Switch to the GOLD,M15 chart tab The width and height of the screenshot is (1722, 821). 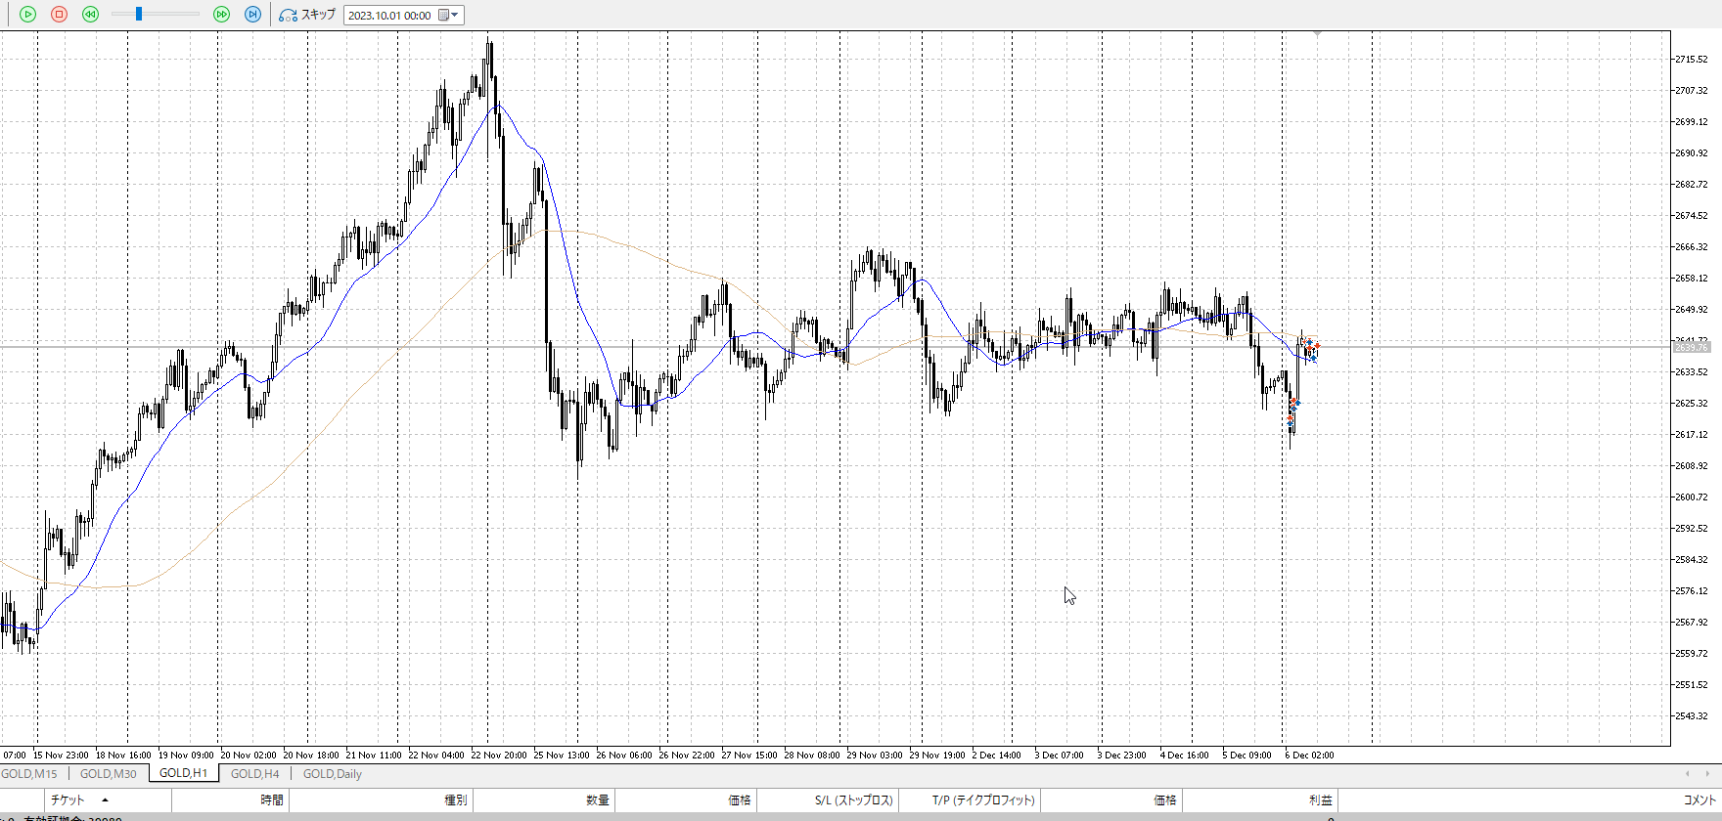(x=29, y=774)
